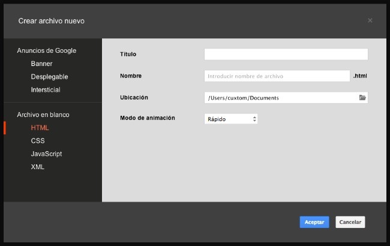Click the Título field label

coord(128,55)
